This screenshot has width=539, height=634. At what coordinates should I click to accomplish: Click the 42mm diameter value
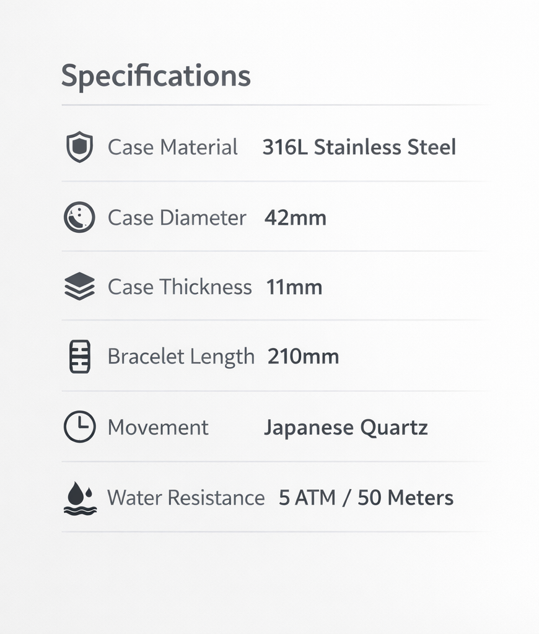tap(295, 218)
